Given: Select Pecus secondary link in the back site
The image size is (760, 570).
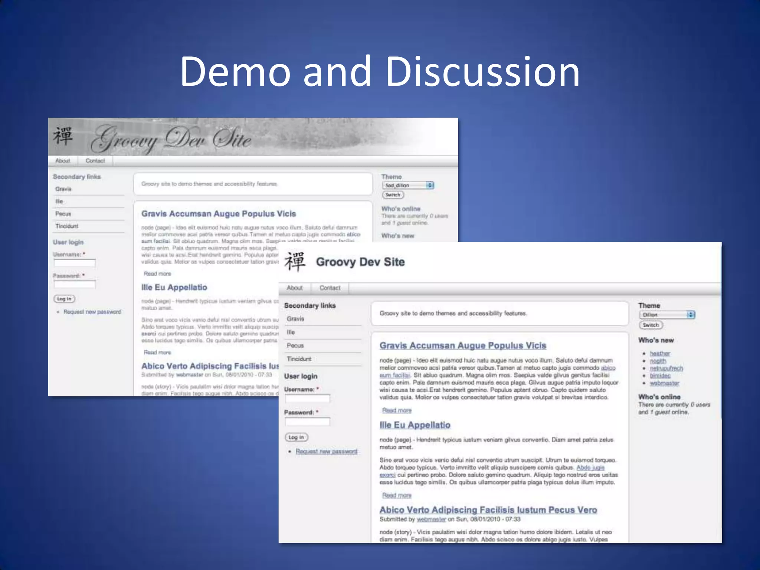Looking at the screenshot, I should click(63, 214).
